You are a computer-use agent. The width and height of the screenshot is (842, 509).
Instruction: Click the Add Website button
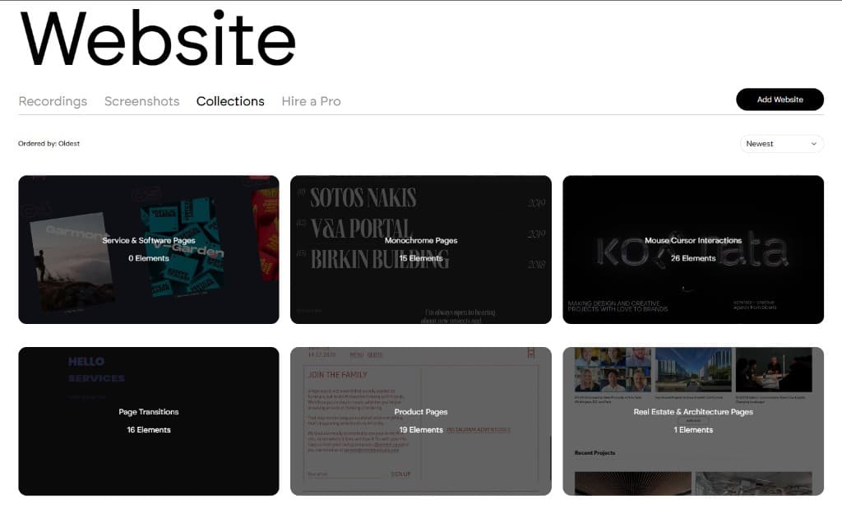[780, 99]
